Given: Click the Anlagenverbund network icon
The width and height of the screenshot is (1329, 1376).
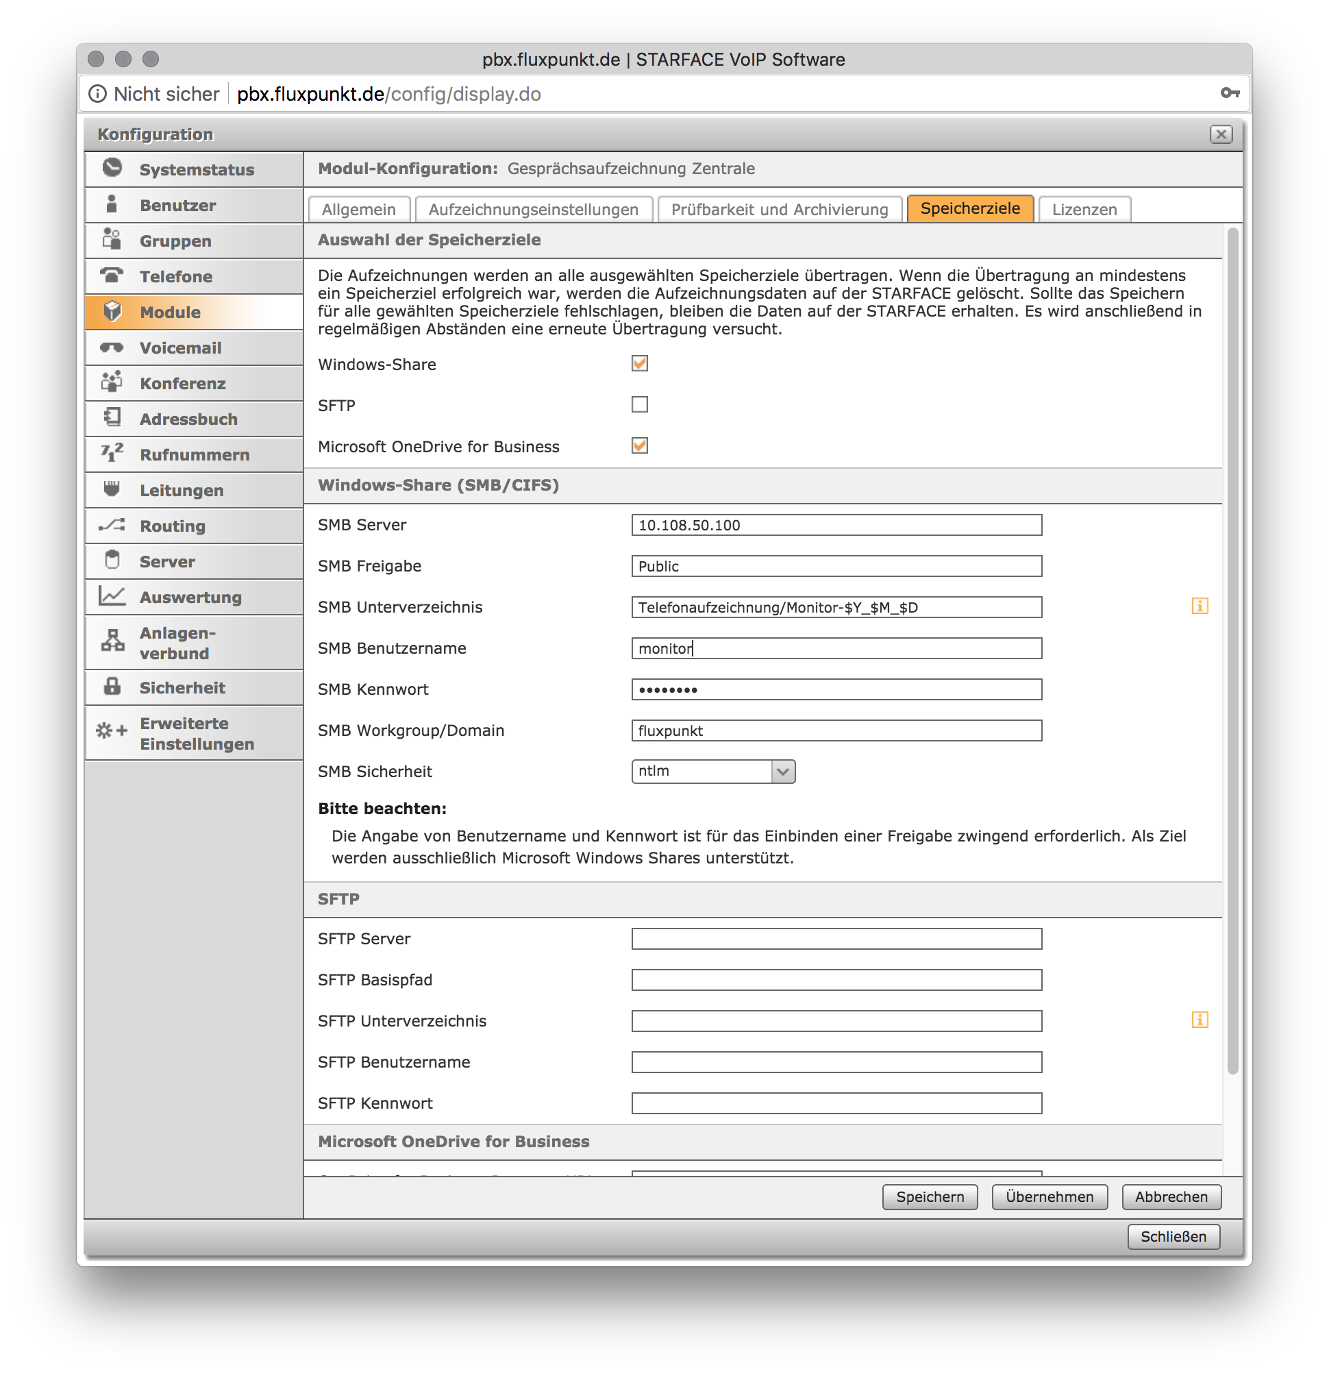Looking at the screenshot, I should pos(112,641).
